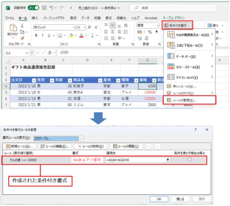Apply percent style format
Image resolution: width=230 pixels, height=206 pixels.
[x=150, y=32]
